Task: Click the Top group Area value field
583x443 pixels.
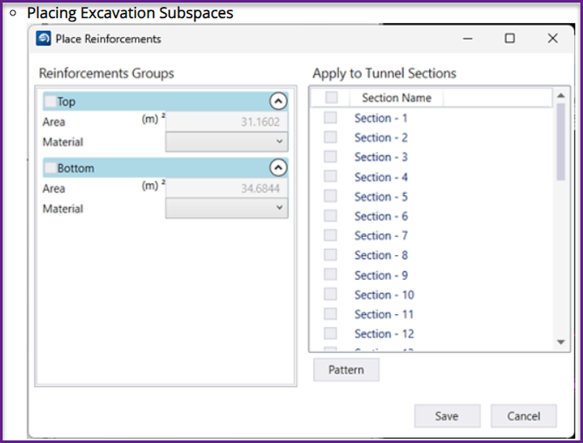Action: point(227,122)
